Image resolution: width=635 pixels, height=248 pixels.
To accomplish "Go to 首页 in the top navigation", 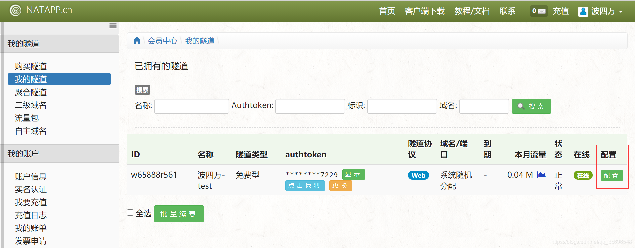I will tap(387, 11).
